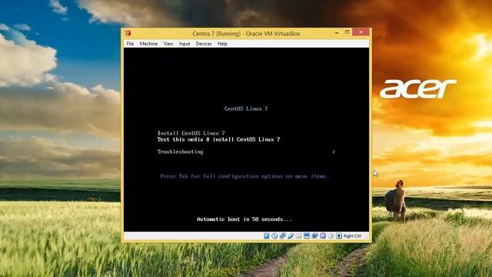This screenshot has height=277, width=492.
Task: Open the View menu
Action: click(168, 44)
